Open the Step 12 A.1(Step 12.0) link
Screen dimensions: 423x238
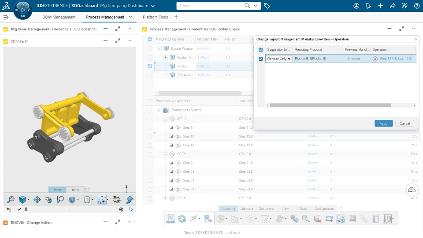pos(396,59)
